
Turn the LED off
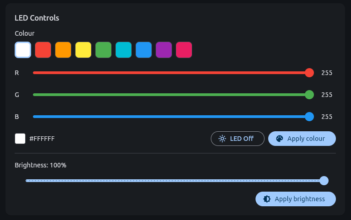(x=238, y=139)
